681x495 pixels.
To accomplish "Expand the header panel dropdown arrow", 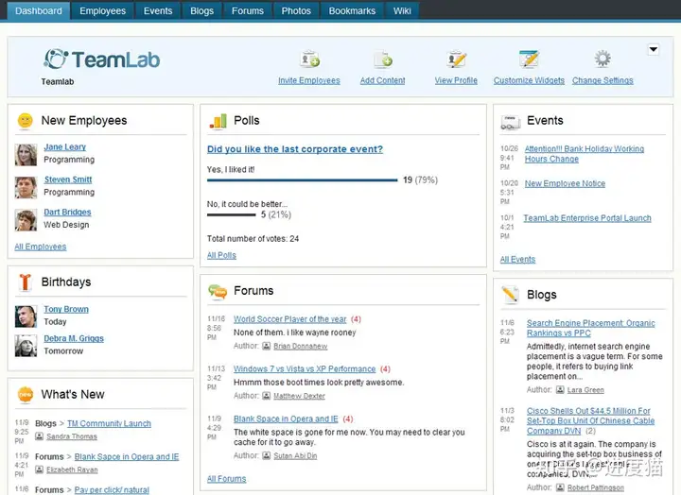I will pyautogui.click(x=654, y=49).
